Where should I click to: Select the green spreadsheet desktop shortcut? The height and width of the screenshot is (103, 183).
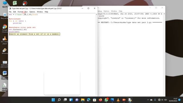[15, 3]
